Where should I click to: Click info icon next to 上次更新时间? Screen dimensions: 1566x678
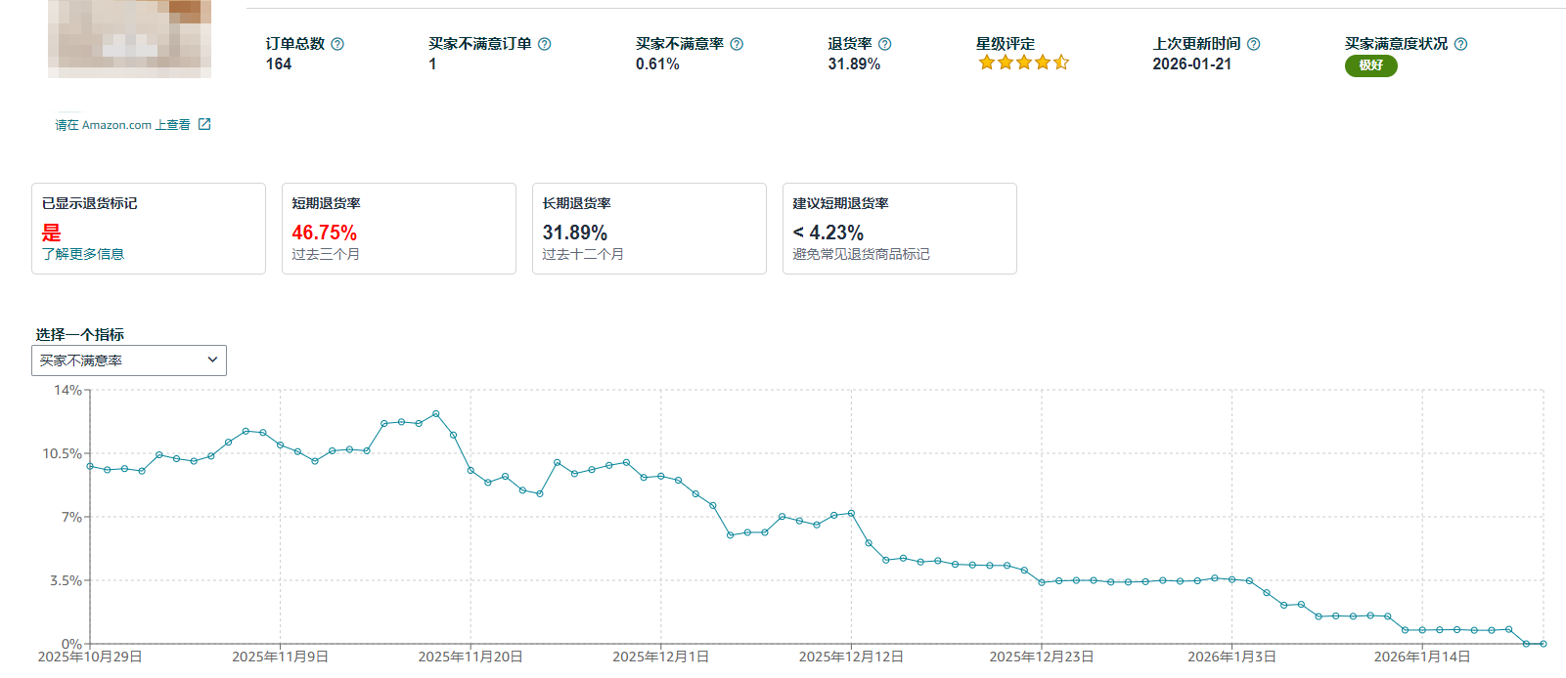(1253, 44)
